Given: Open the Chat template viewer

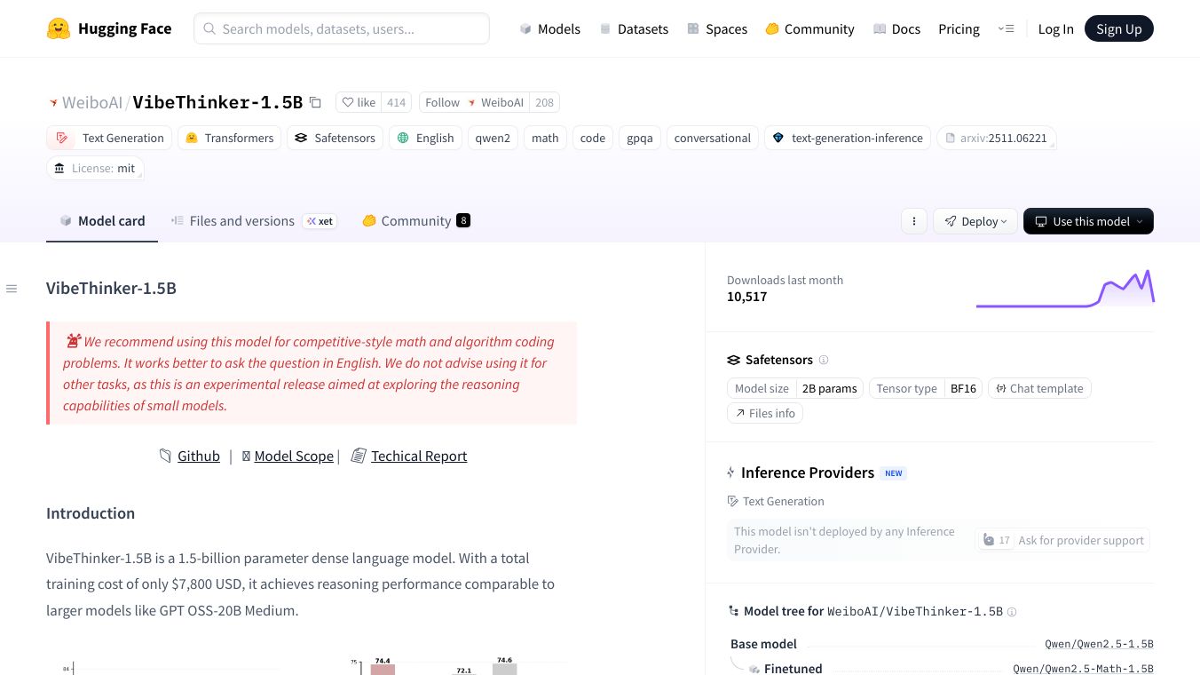Looking at the screenshot, I should pos(1038,388).
